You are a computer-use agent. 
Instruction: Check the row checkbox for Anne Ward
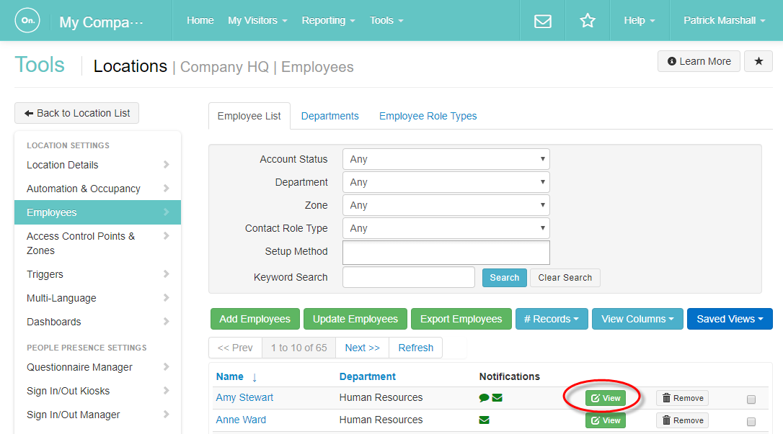751,420
